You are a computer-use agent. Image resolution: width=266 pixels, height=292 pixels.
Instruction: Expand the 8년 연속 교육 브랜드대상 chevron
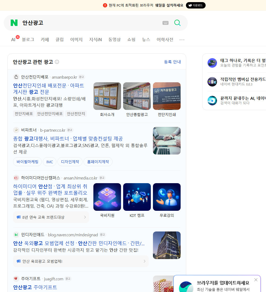pos(85,217)
